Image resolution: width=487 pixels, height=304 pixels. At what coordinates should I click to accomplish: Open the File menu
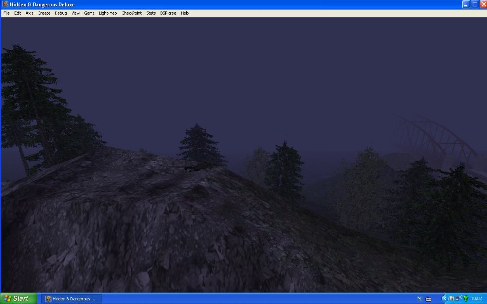[x=6, y=13]
